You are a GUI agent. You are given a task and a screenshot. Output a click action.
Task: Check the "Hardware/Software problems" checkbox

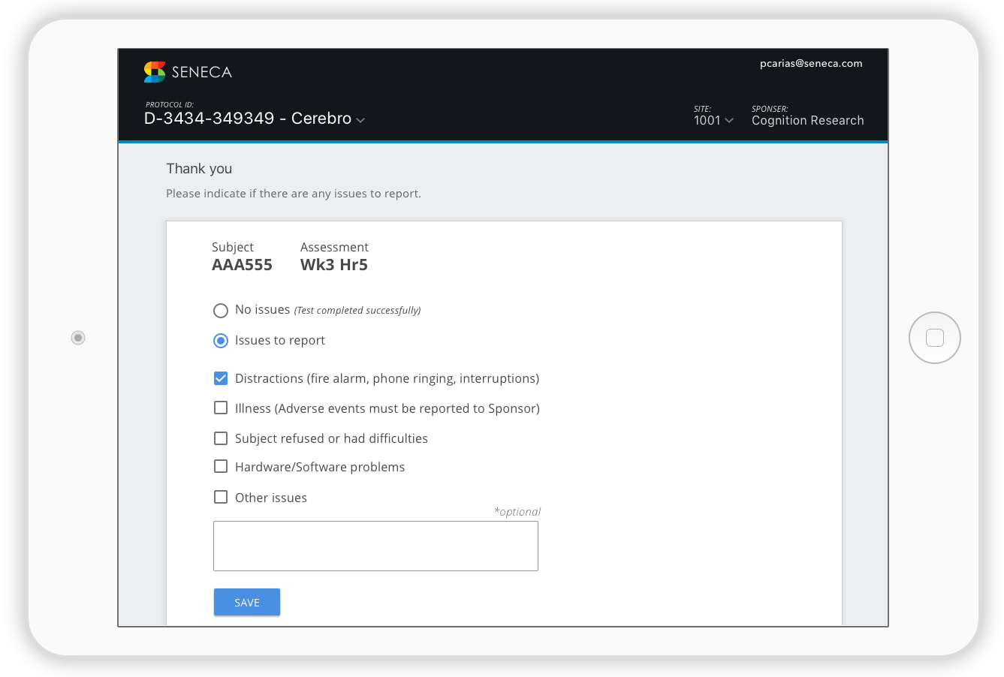coord(221,466)
